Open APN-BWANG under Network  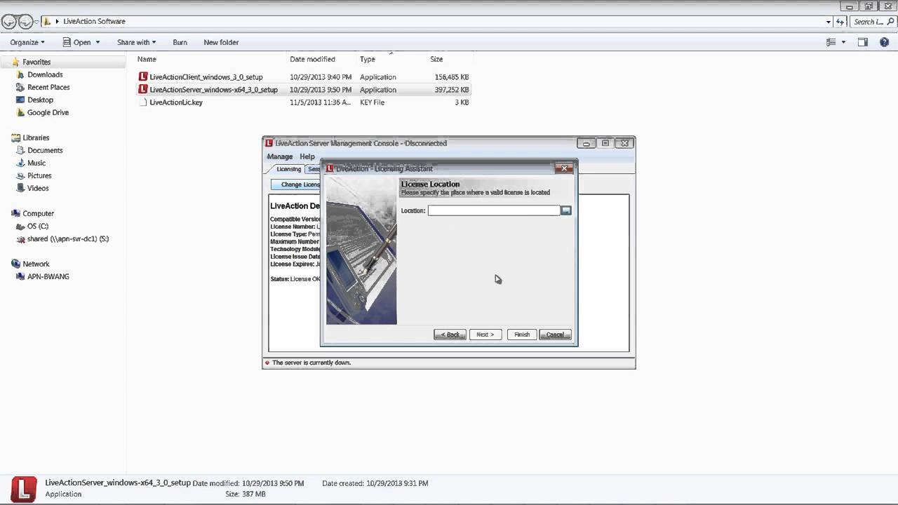click(48, 276)
